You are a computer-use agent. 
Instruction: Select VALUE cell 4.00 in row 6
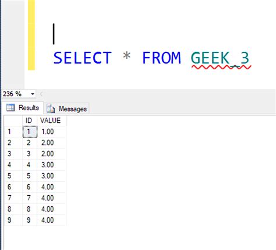pyautogui.click(x=51, y=187)
